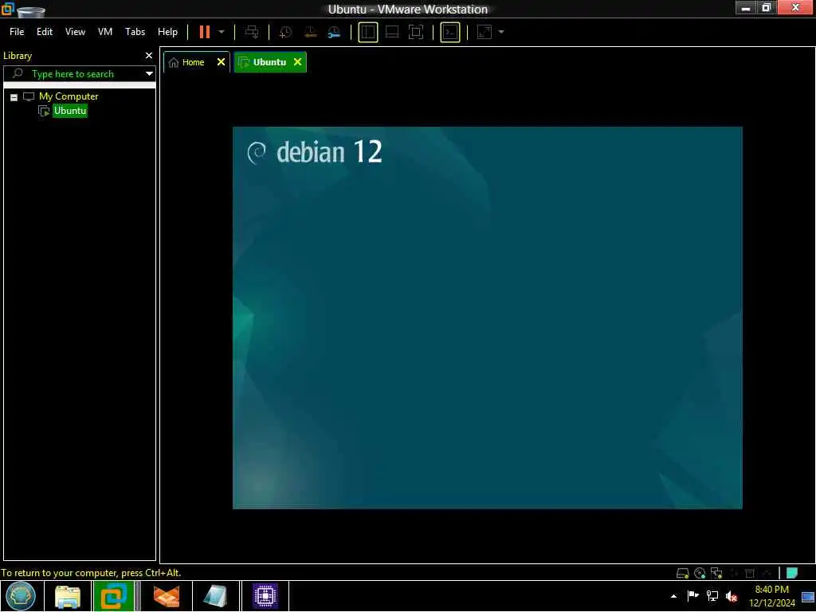The image size is (816, 612).
Task: Click the Action Center flag icon
Action: 692,596
